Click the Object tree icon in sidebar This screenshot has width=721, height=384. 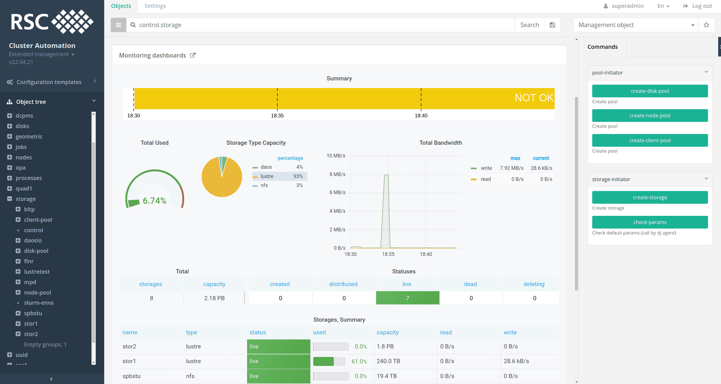click(x=9, y=102)
